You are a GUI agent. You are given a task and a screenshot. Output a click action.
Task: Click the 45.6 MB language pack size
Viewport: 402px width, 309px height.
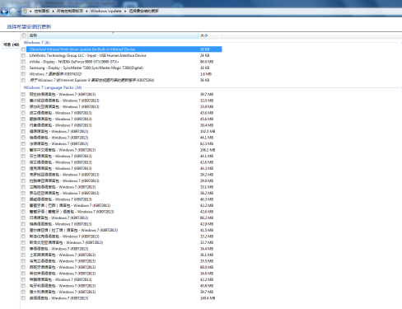[207, 119]
